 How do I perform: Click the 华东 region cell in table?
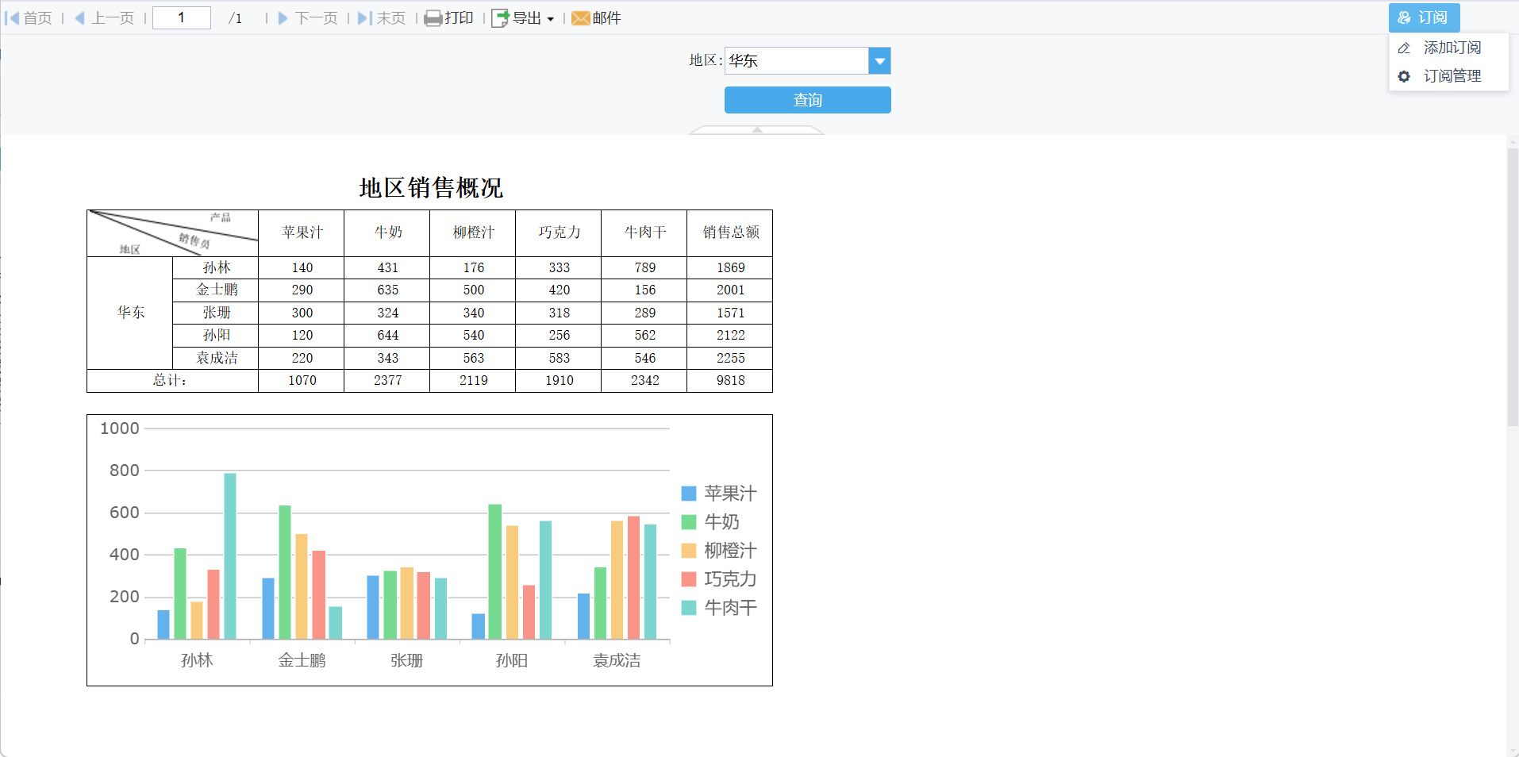click(x=130, y=313)
